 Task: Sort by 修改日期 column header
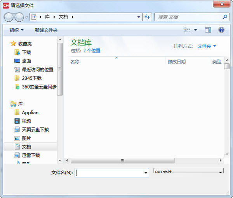pos(177,61)
